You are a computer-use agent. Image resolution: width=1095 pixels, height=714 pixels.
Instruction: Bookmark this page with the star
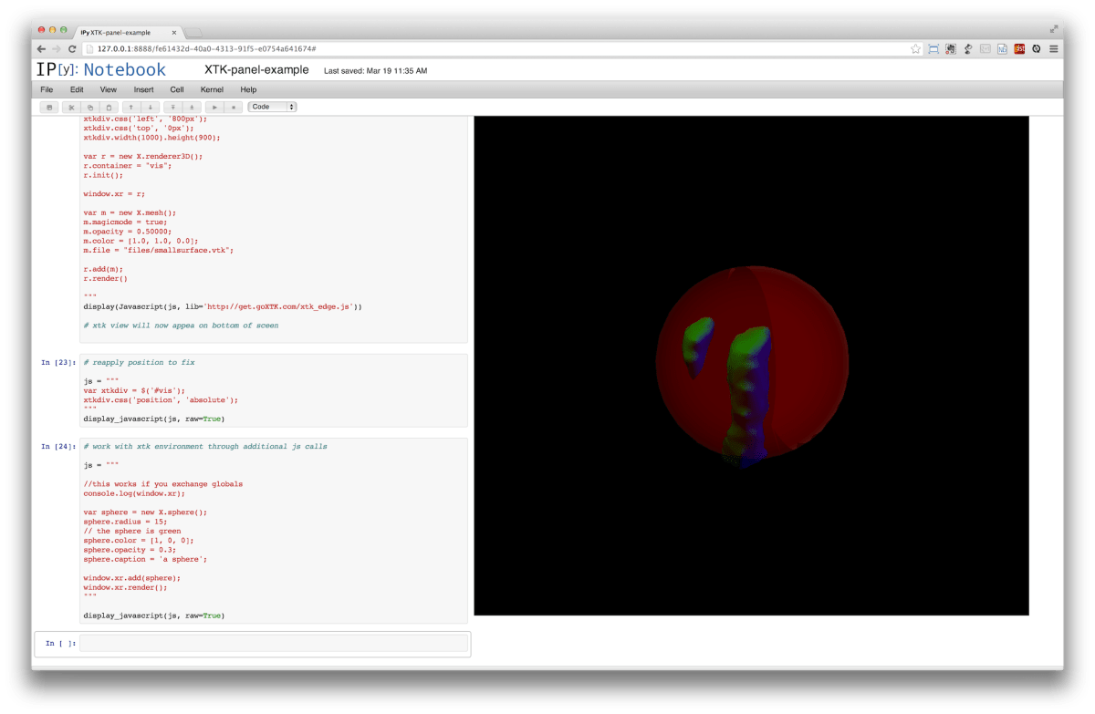click(915, 48)
